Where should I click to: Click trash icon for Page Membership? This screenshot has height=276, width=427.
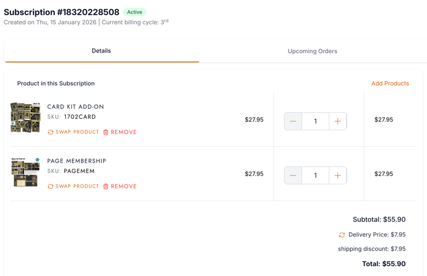(106, 186)
